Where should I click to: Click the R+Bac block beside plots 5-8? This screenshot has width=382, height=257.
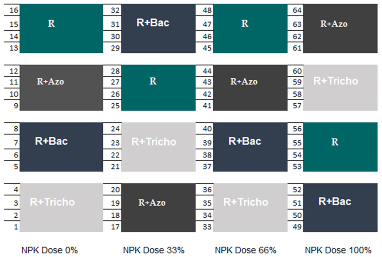[61, 147]
